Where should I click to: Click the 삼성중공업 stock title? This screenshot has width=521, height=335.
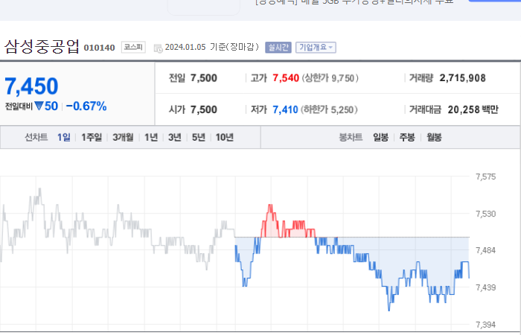[x=42, y=46]
